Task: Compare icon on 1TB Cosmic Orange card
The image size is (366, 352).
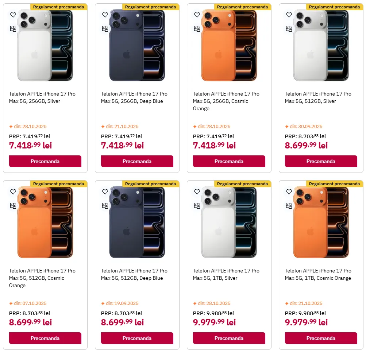Action: tap(289, 205)
